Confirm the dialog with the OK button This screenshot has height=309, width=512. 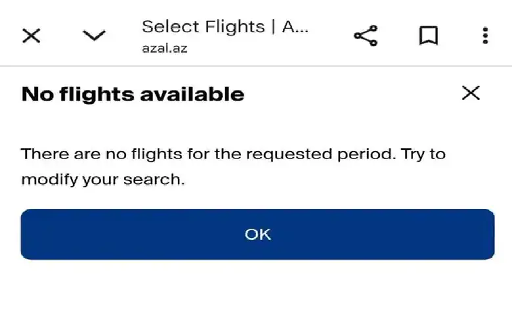(257, 234)
